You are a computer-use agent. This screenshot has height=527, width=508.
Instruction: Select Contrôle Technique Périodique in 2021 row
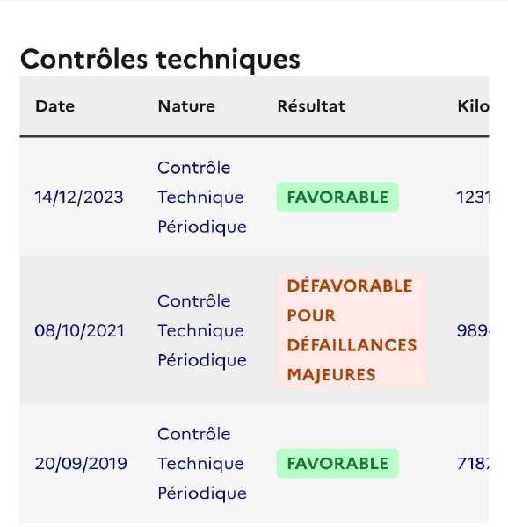(202, 331)
